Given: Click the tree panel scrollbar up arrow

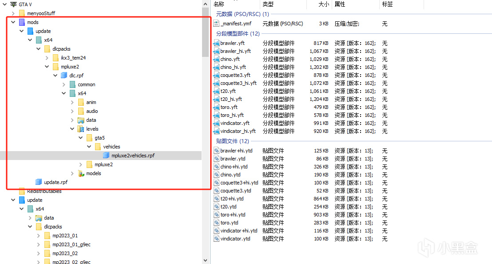Looking at the screenshot, I should tap(206, 4).
